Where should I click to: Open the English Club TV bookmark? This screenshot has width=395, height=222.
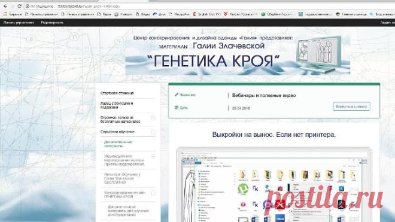coord(206,14)
